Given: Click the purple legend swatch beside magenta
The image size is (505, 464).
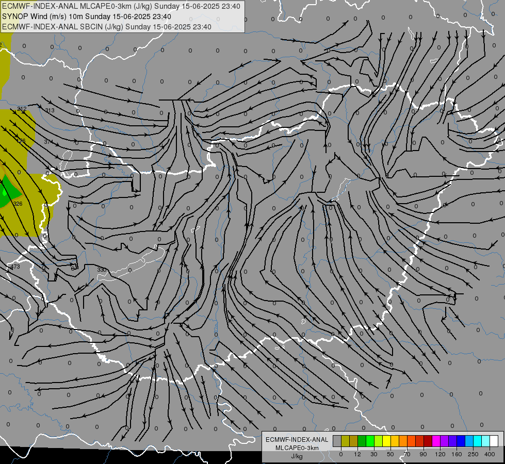Looking at the screenshot, I should point(445,441).
